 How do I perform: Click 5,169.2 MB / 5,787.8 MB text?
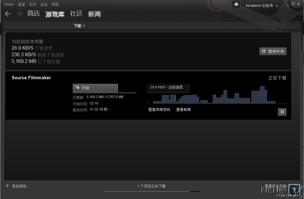[x=105, y=97]
